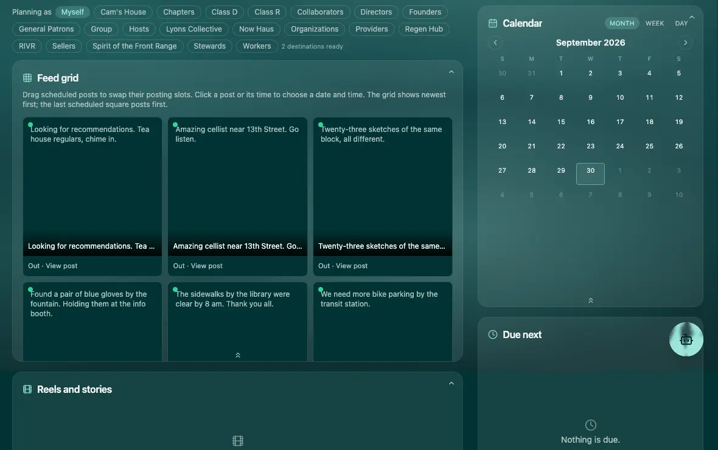Open the robot assistant floating button
Screen dimensions: 718x450
(686, 339)
